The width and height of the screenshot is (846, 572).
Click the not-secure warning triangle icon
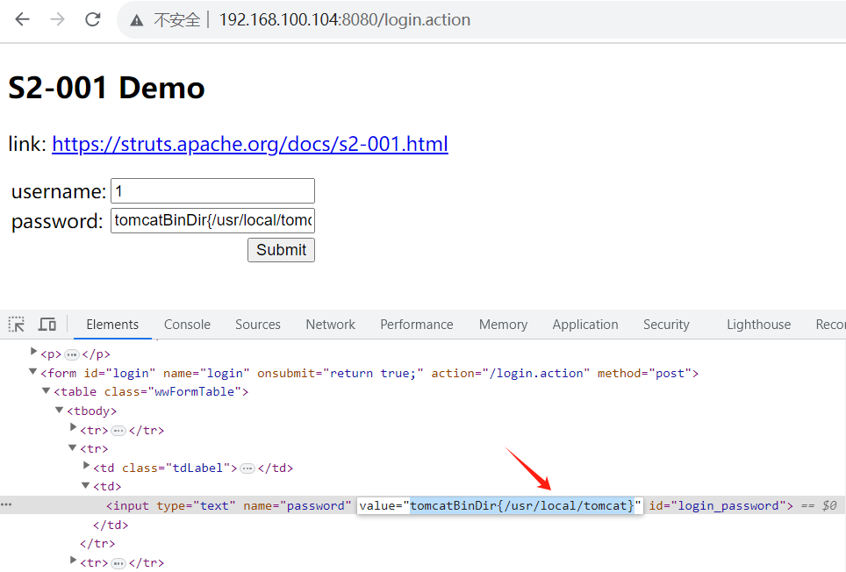coord(137,20)
